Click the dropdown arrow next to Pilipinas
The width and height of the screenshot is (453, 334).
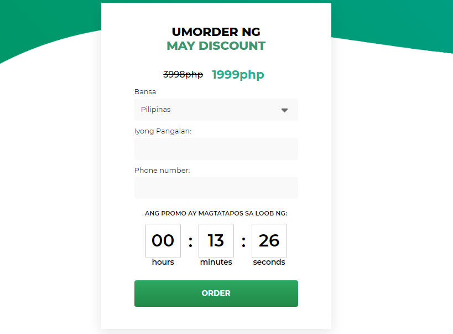coord(284,110)
